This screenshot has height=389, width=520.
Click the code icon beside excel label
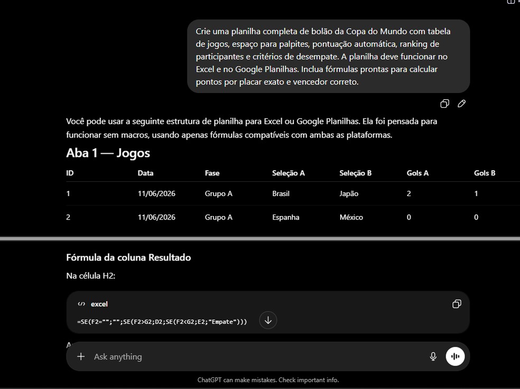(x=81, y=304)
